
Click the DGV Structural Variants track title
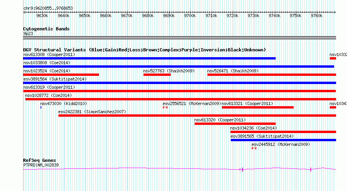click(x=145, y=50)
